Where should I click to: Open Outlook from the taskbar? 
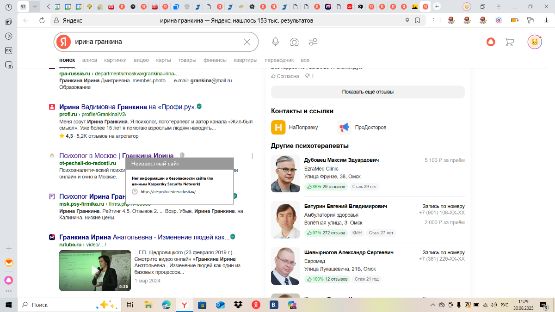[x=220, y=305]
